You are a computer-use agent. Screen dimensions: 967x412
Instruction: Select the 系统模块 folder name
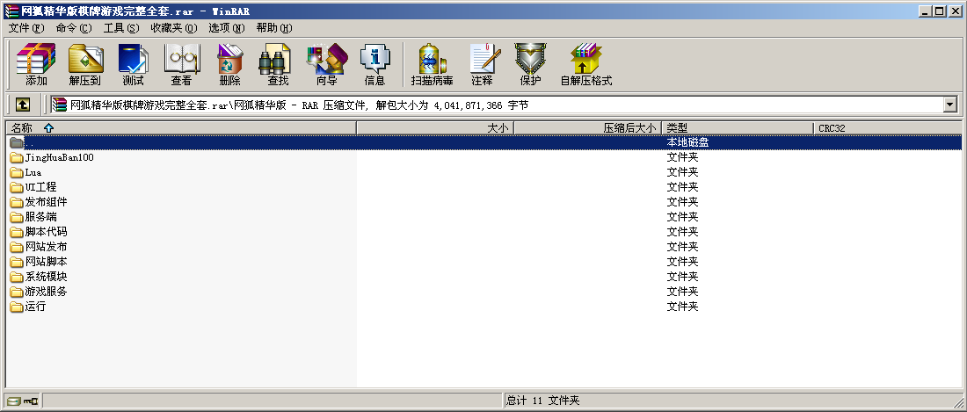pyautogui.click(x=47, y=277)
